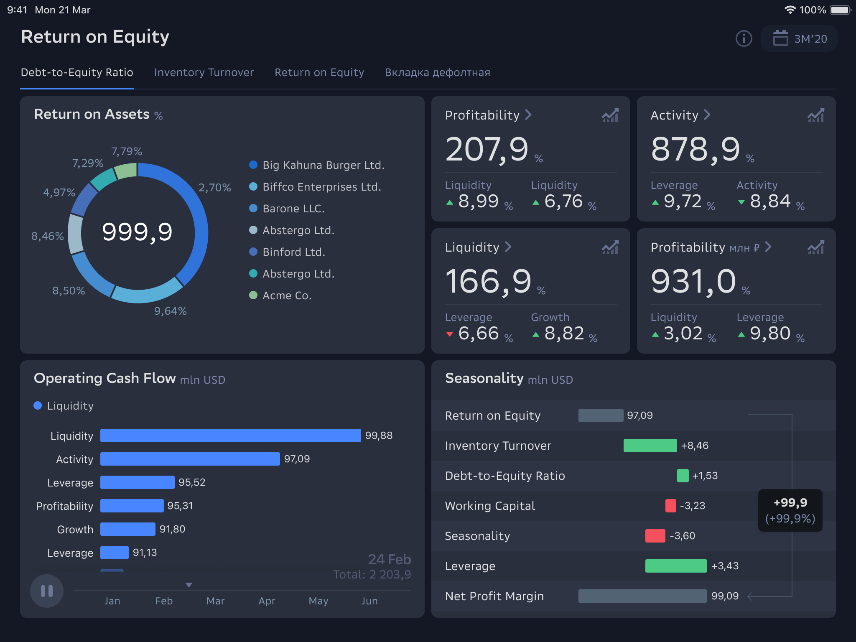The image size is (856, 642).
Task: Toggle Acme Co. legend series
Action: [x=280, y=295]
